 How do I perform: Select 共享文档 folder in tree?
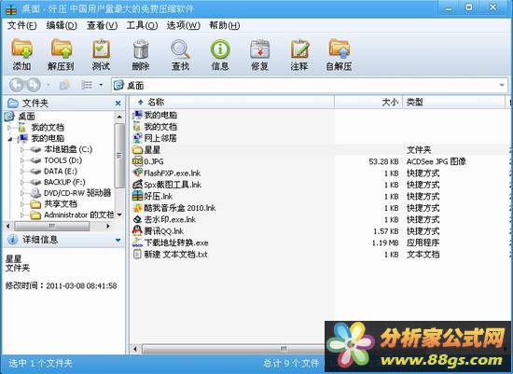[61, 204]
